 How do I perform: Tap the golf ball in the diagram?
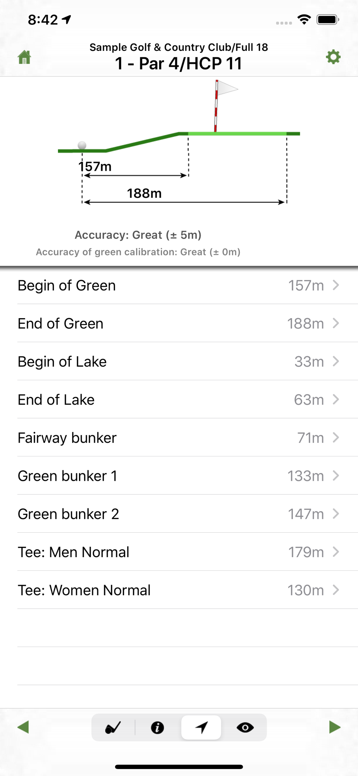pos(82,145)
